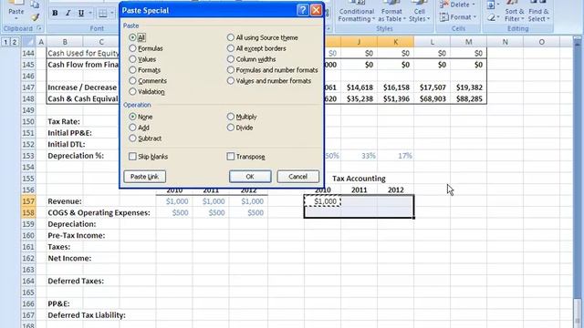584x328 pixels.
Task: Click the COGS & Operating Expenses: cell
Action: click(99, 212)
